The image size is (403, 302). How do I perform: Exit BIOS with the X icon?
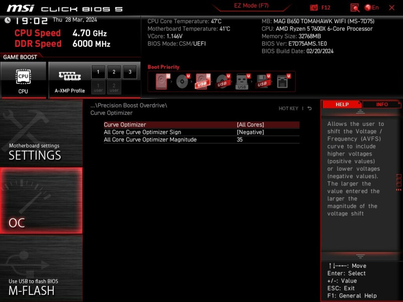(x=392, y=8)
